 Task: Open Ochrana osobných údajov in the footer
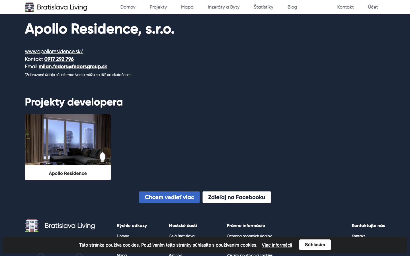(249, 236)
